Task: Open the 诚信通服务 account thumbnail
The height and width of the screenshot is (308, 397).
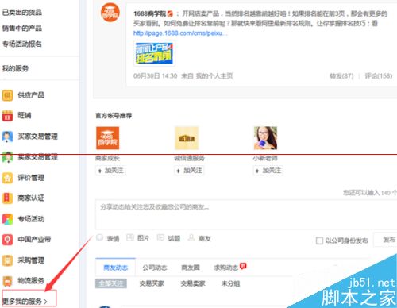Action: [x=187, y=138]
